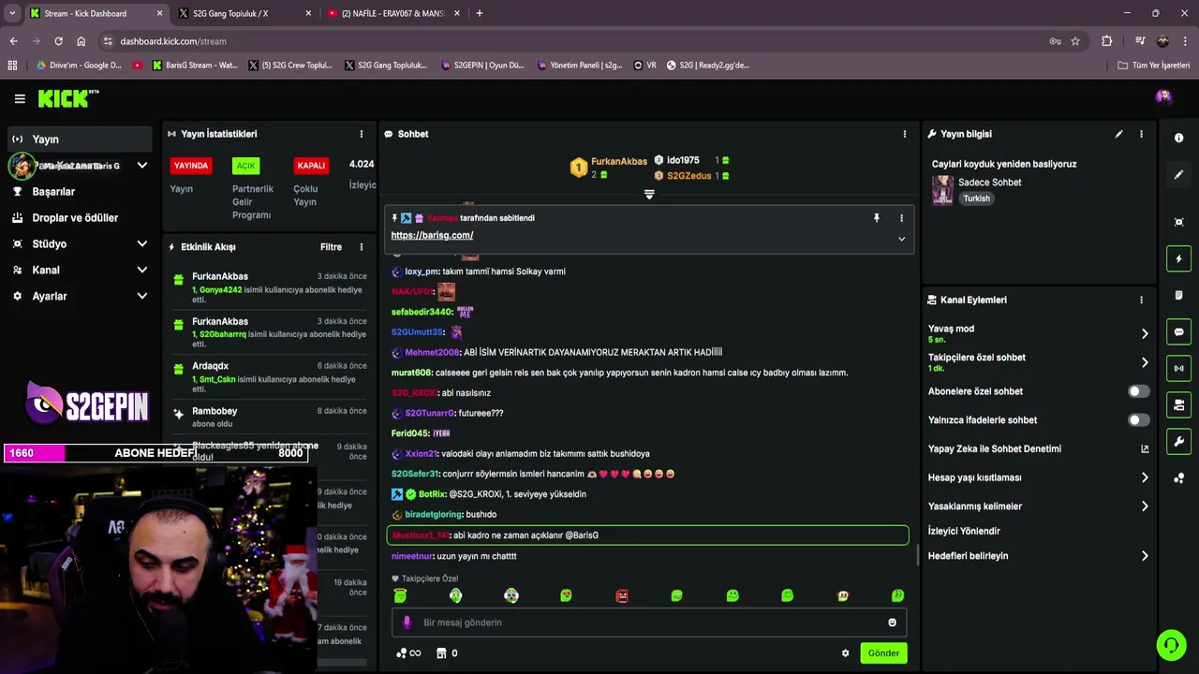This screenshot has height=674, width=1199.
Task: Open the channel account dropdown arrow
Action: pyautogui.click(x=141, y=166)
